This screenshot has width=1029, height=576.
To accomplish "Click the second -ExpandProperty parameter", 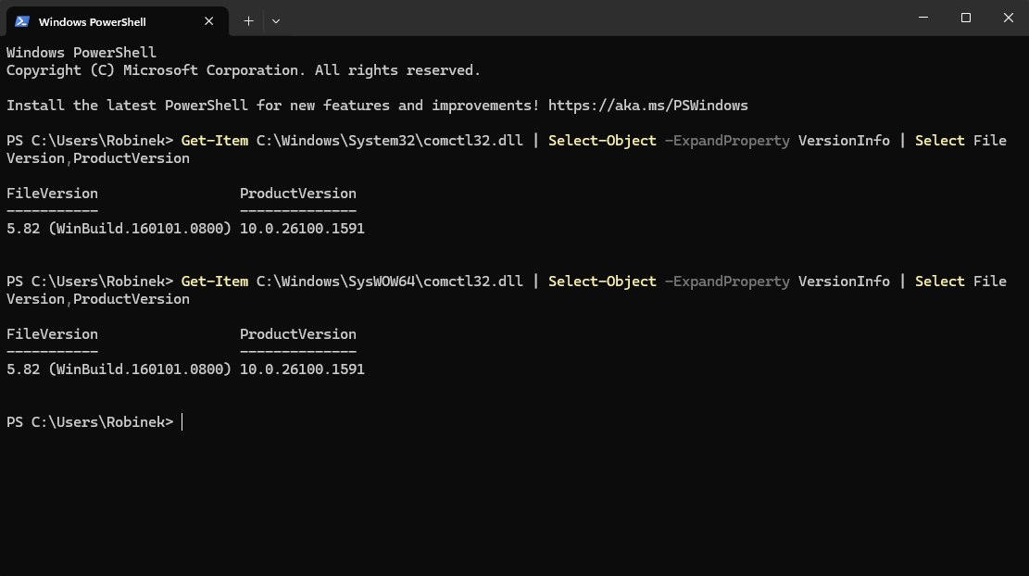I will pyautogui.click(x=727, y=281).
